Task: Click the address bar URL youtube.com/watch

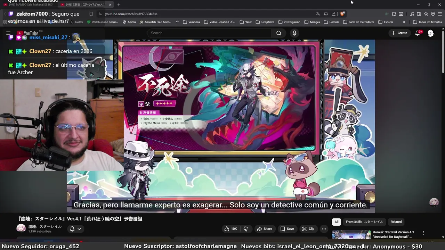Action: pos(131,14)
